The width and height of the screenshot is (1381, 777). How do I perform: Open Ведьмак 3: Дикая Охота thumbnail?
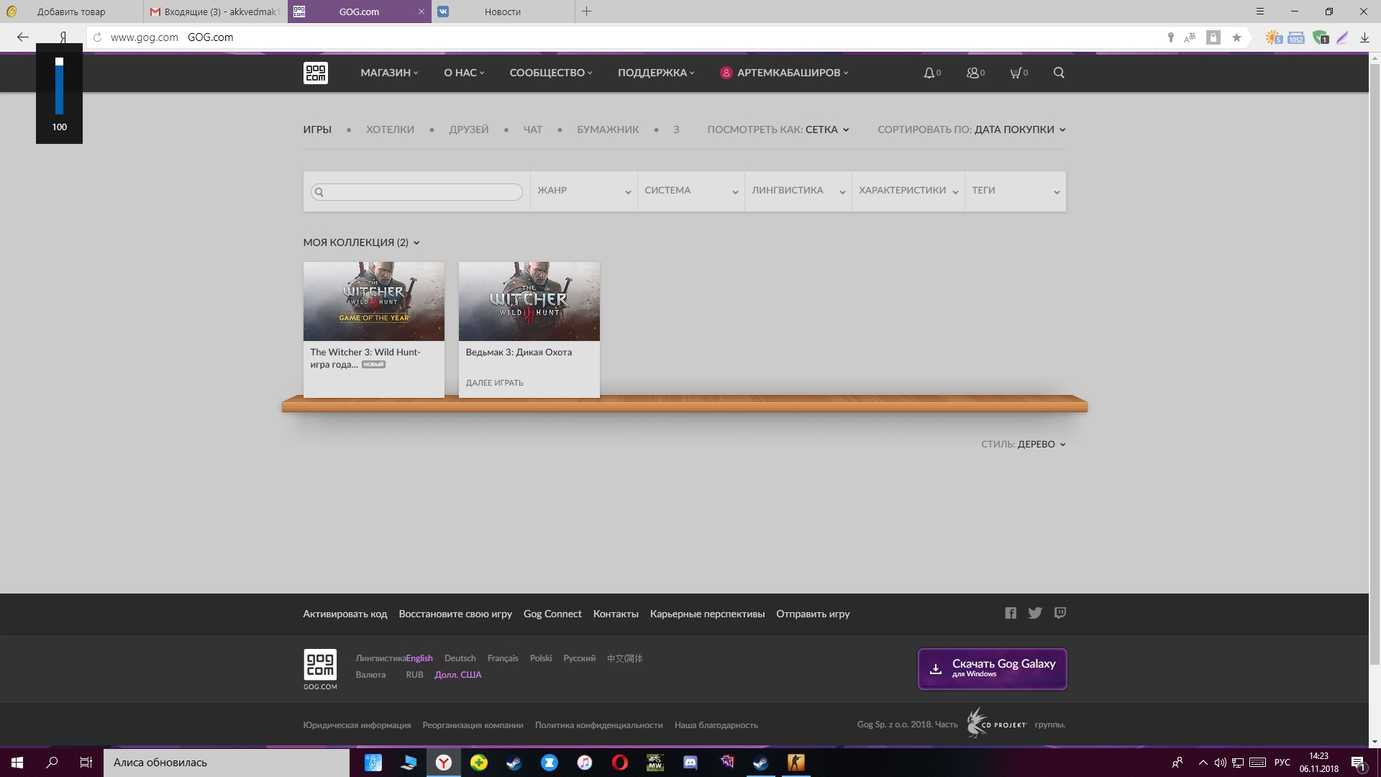pyautogui.click(x=529, y=301)
